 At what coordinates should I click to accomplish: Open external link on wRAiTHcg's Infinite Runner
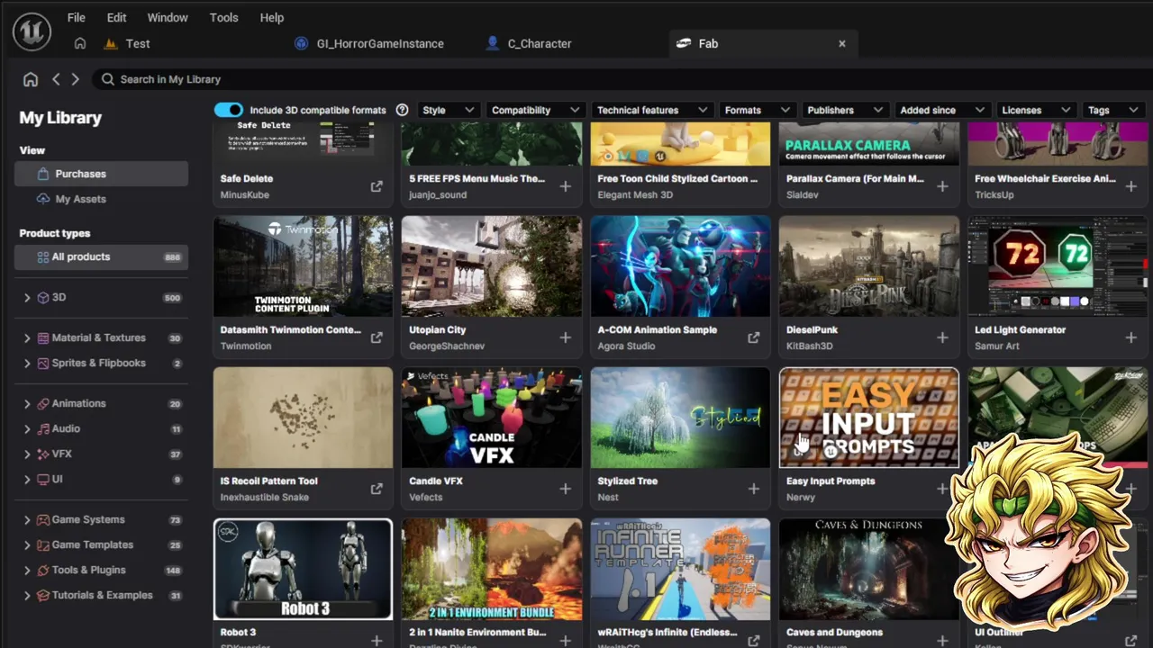click(754, 640)
